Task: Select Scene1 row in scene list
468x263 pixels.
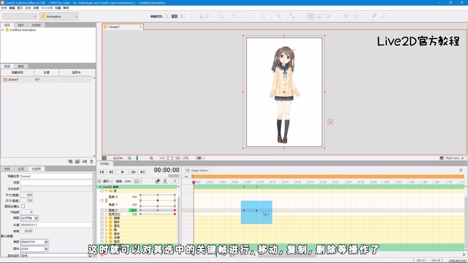Action: [47, 80]
